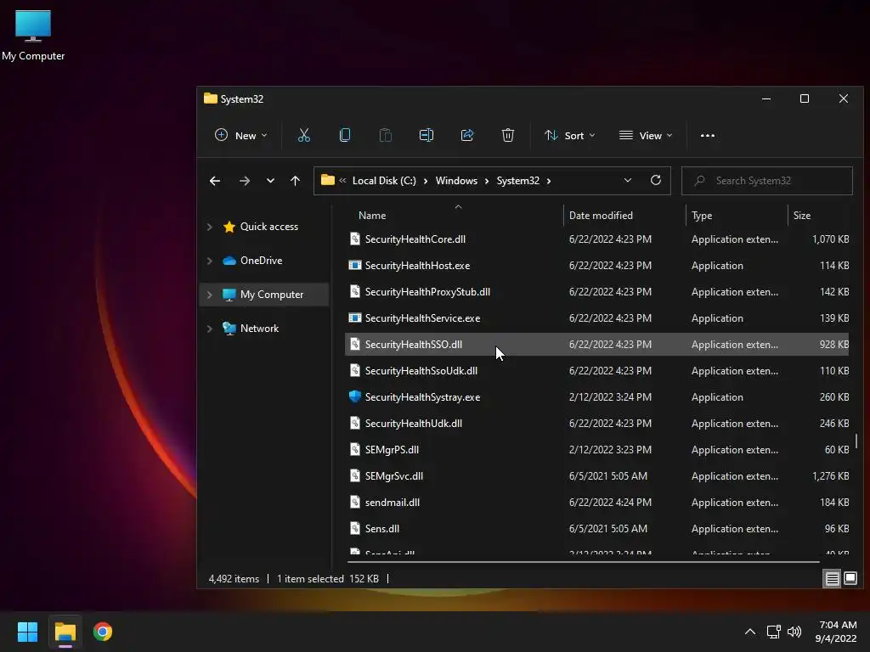The height and width of the screenshot is (652, 870).
Task: Expand the OneDrive tree node
Action: [x=210, y=261]
